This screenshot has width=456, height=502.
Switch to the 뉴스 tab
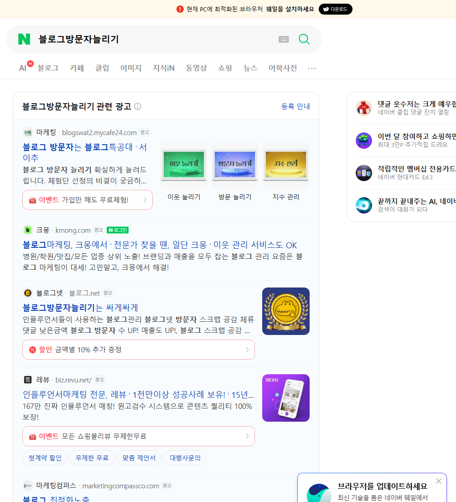(x=250, y=68)
